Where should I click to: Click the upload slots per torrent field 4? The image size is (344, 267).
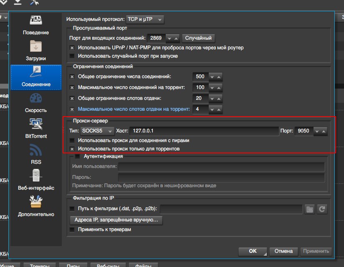click(200, 109)
